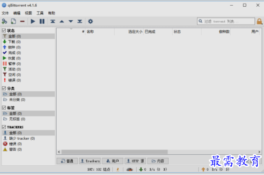The image size is (264, 175).
Task: Click the filter torrent list search field
Action: pyautogui.click(x=226, y=21)
